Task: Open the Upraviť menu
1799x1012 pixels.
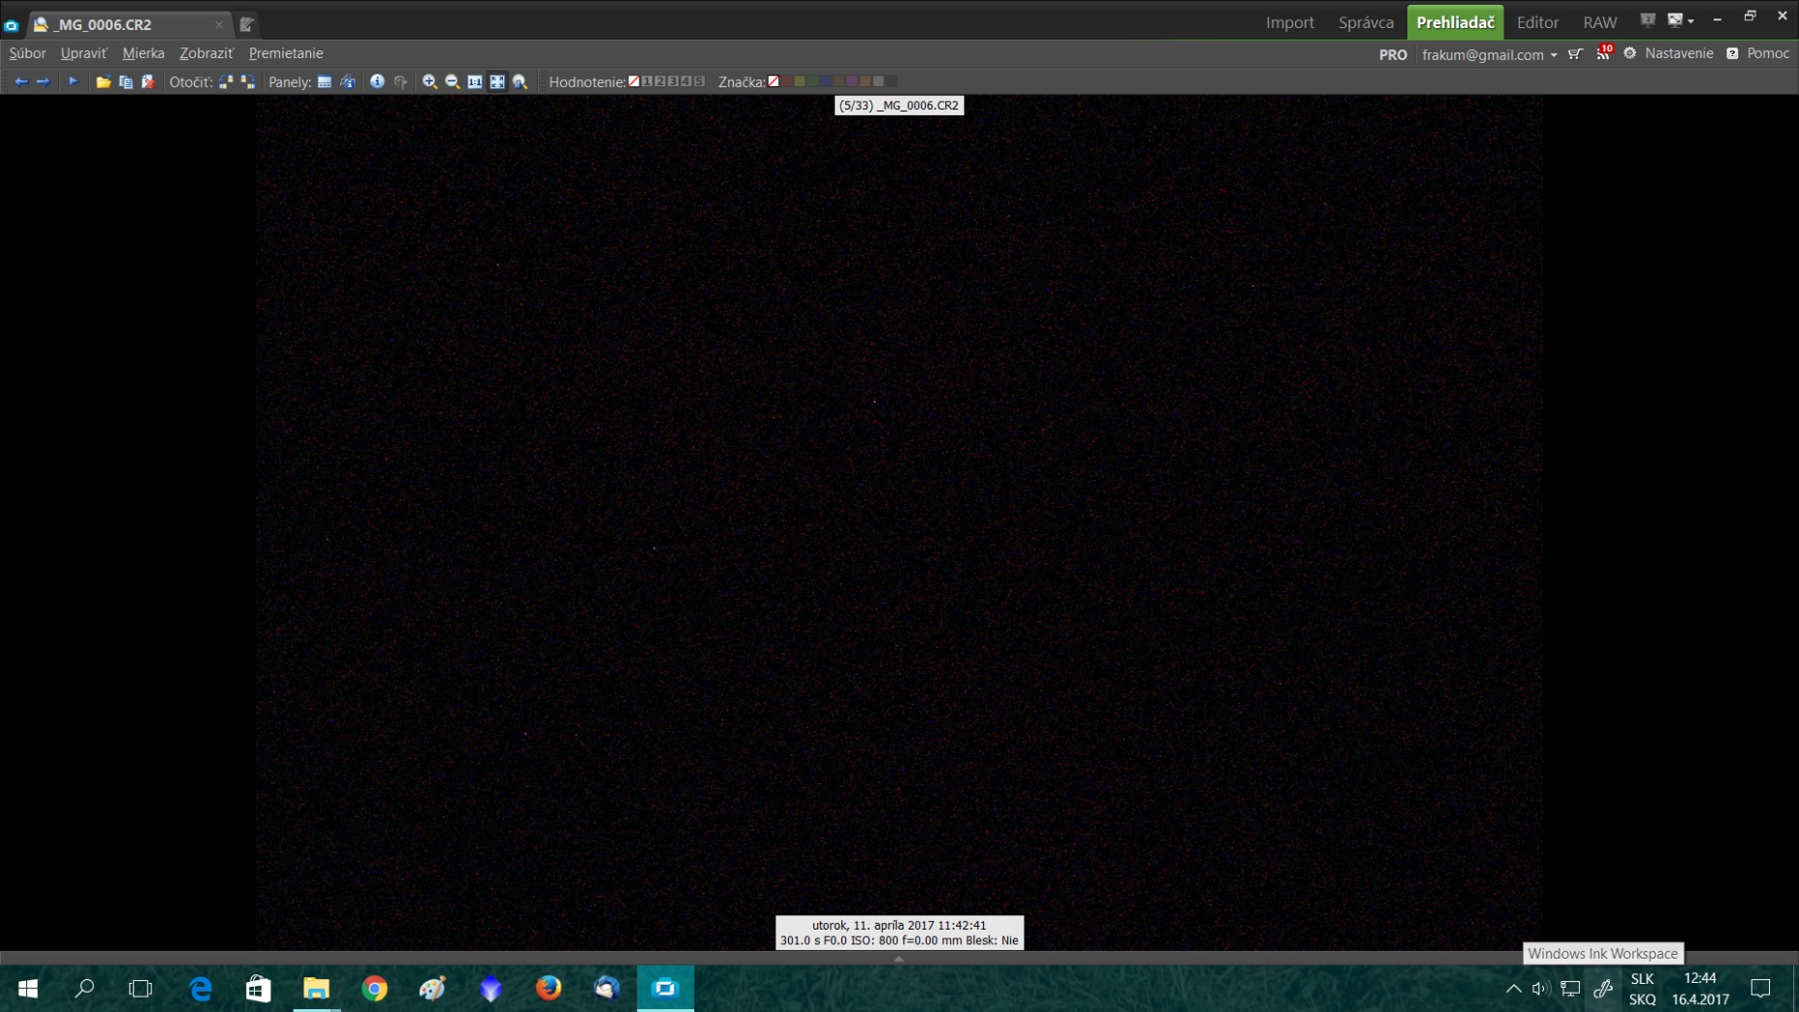Action: [x=83, y=53]
